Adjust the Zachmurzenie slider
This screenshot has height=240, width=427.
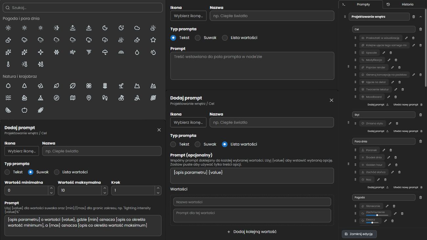(x=377, y=215)
